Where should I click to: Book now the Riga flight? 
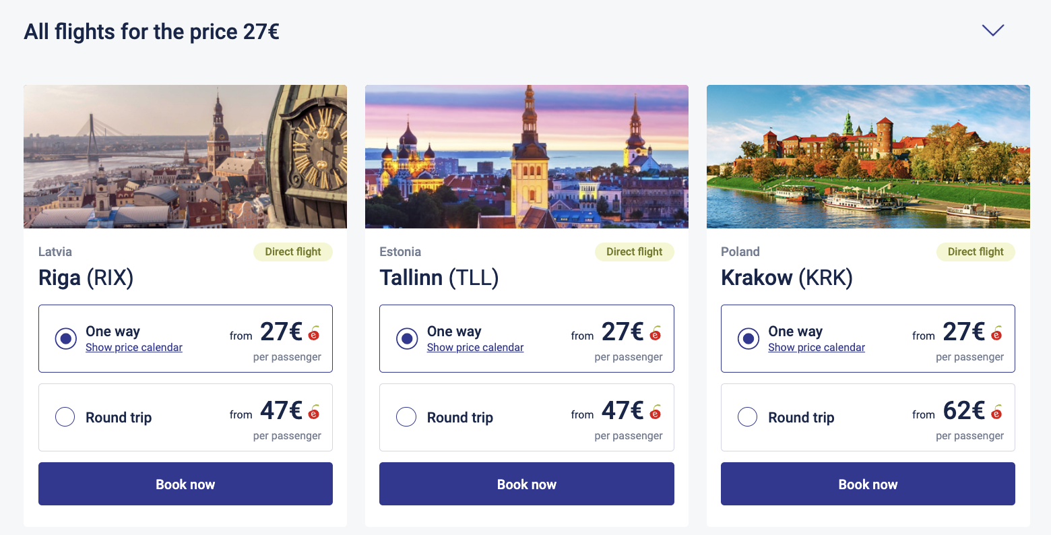[185, 484]
